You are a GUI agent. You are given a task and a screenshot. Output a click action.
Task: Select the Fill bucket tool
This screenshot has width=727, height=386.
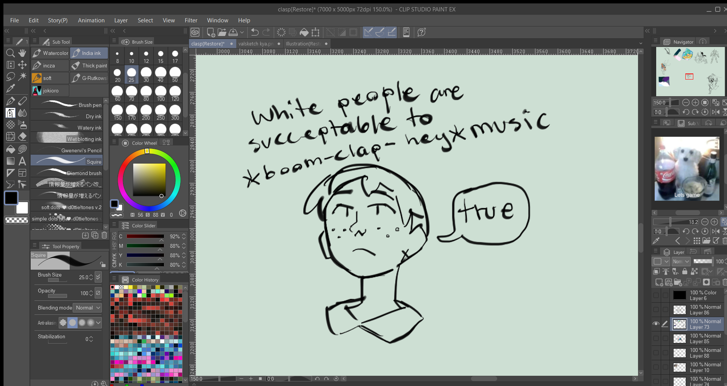point(11,149)
